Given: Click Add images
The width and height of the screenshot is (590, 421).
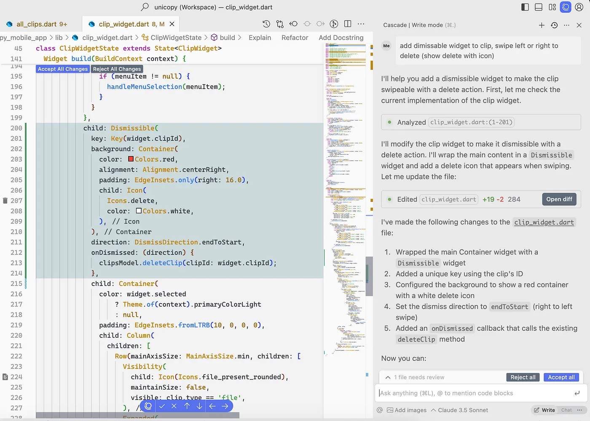Looking at the screenshot, I should point(407,410).
